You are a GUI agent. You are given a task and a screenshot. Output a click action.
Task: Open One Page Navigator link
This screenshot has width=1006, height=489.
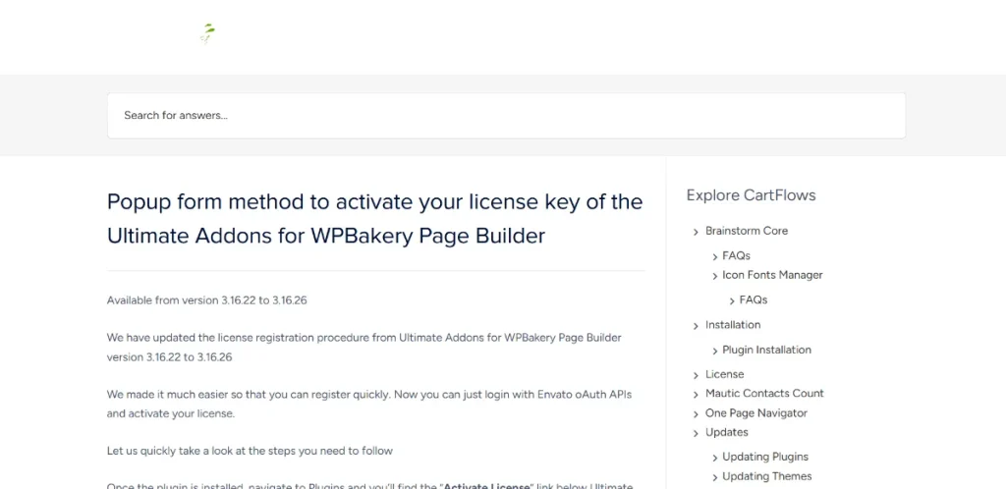tap(755, 413)
